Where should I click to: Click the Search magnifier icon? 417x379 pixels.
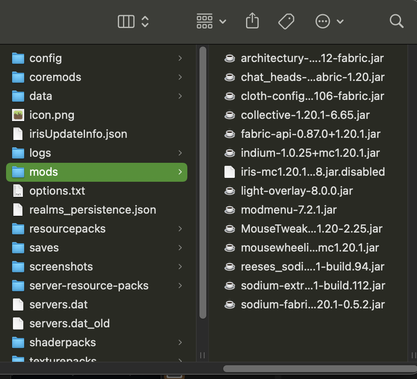(396, 21)
